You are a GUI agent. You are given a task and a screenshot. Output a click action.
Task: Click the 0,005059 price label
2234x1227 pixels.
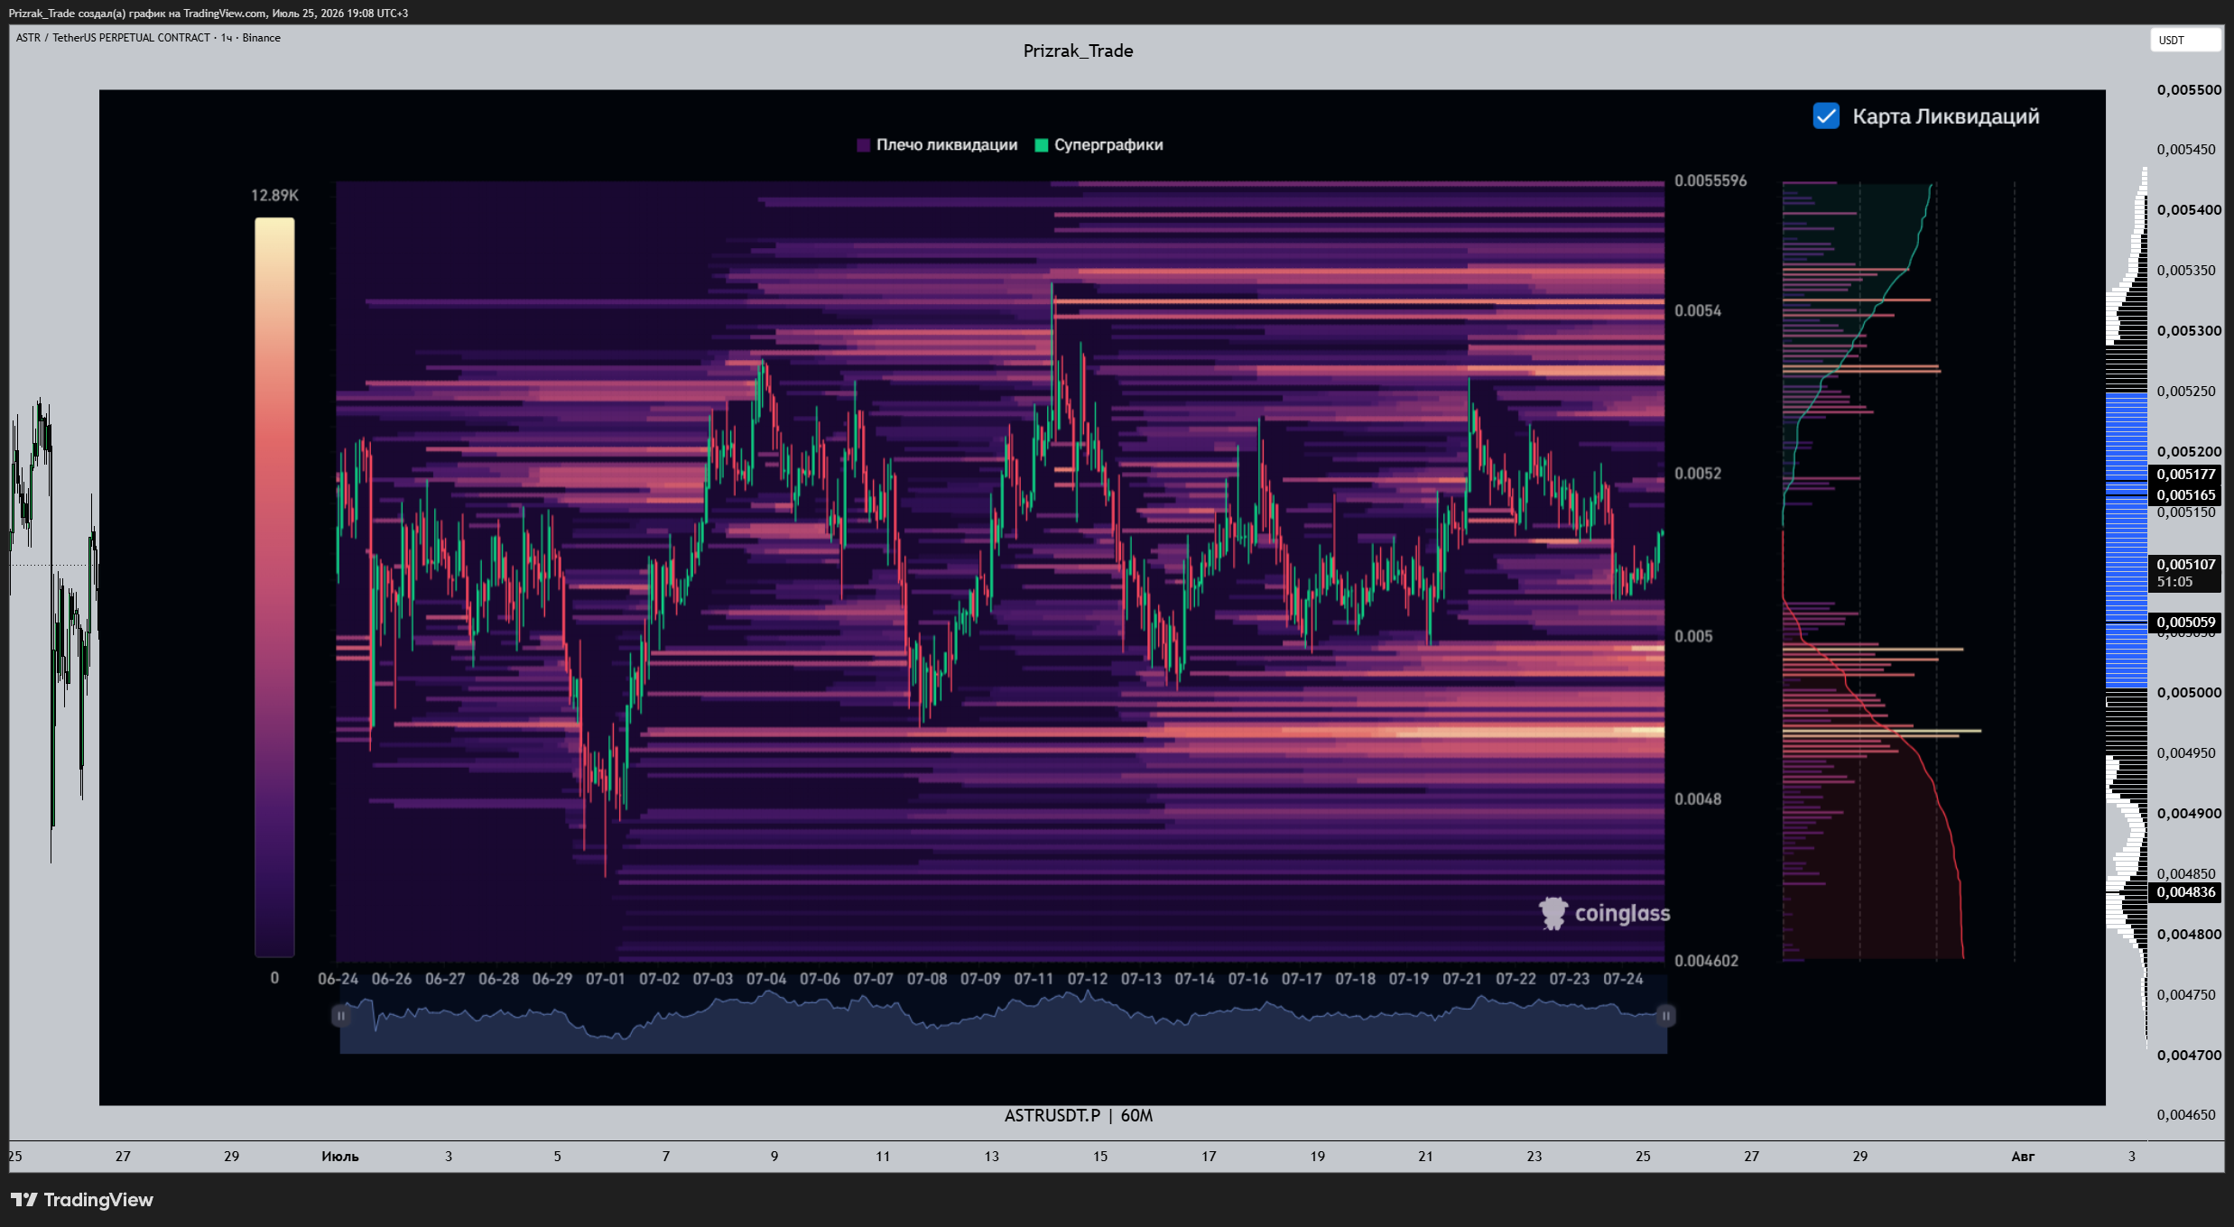2186,622
